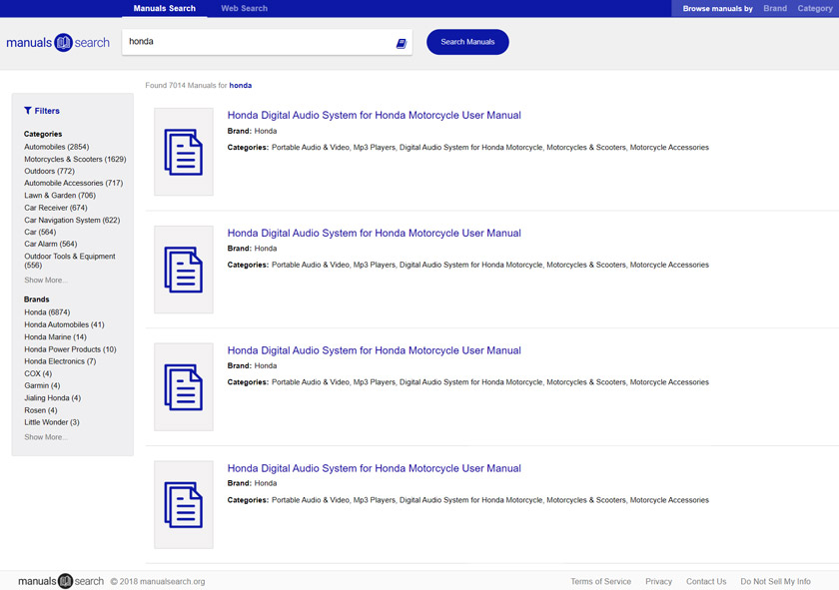Screen dimensions: 839x590
Task: Open the Terms of Service link
Action: click(x=600, y=581)
